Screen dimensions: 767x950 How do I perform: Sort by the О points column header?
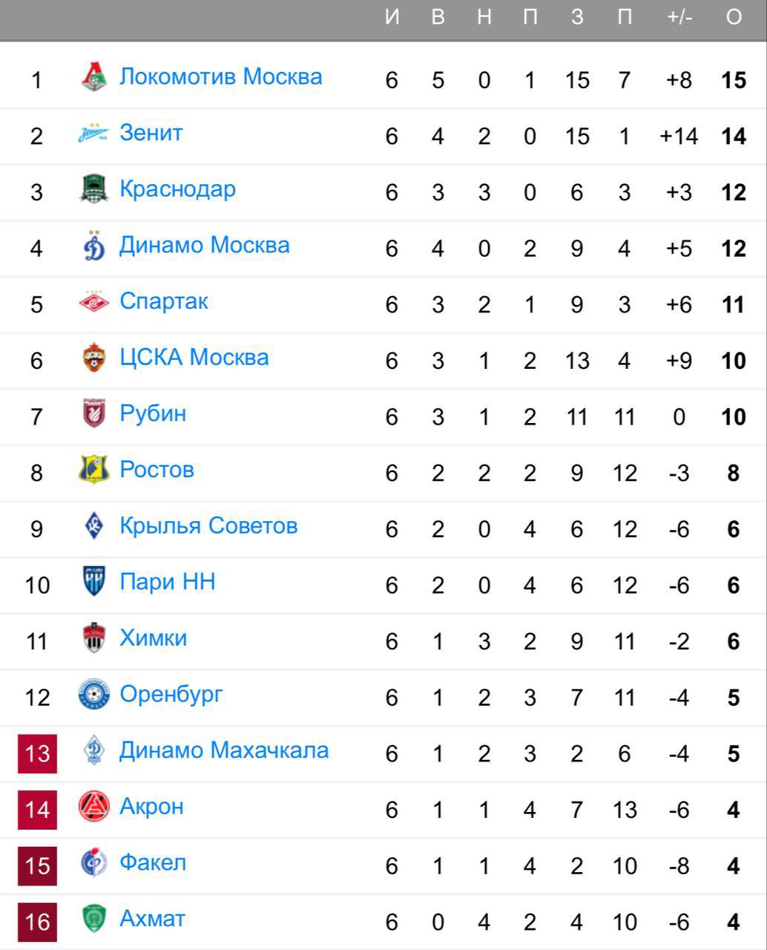pos(734,18)
